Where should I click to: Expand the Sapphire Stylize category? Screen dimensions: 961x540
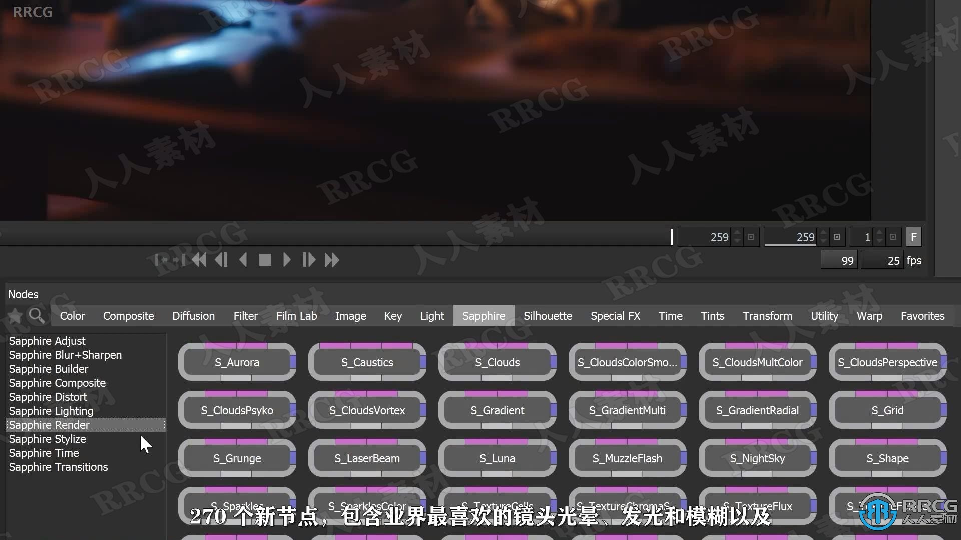tap(48, 438)
